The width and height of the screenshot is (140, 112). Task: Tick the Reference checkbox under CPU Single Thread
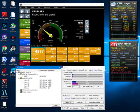[x=64, y=77]
